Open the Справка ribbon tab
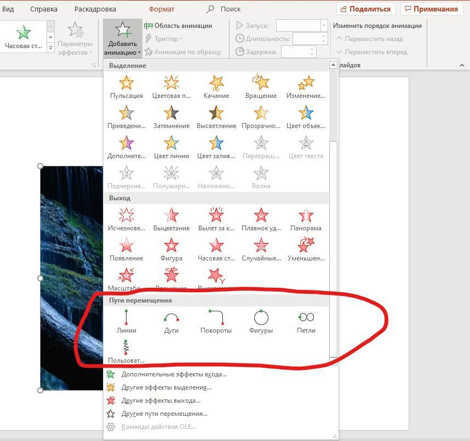Image resolution: width=470 pixels, height=441 pixels. [x=44, y=9]
